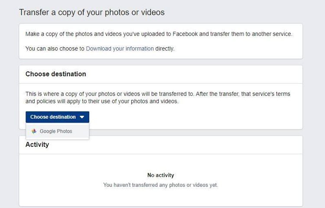Click the Google Photos pinwheel icon
The width and height of the screenshot is (325, 208).
click(34, 131)
